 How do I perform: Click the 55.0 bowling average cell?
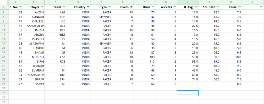(188, 62)
